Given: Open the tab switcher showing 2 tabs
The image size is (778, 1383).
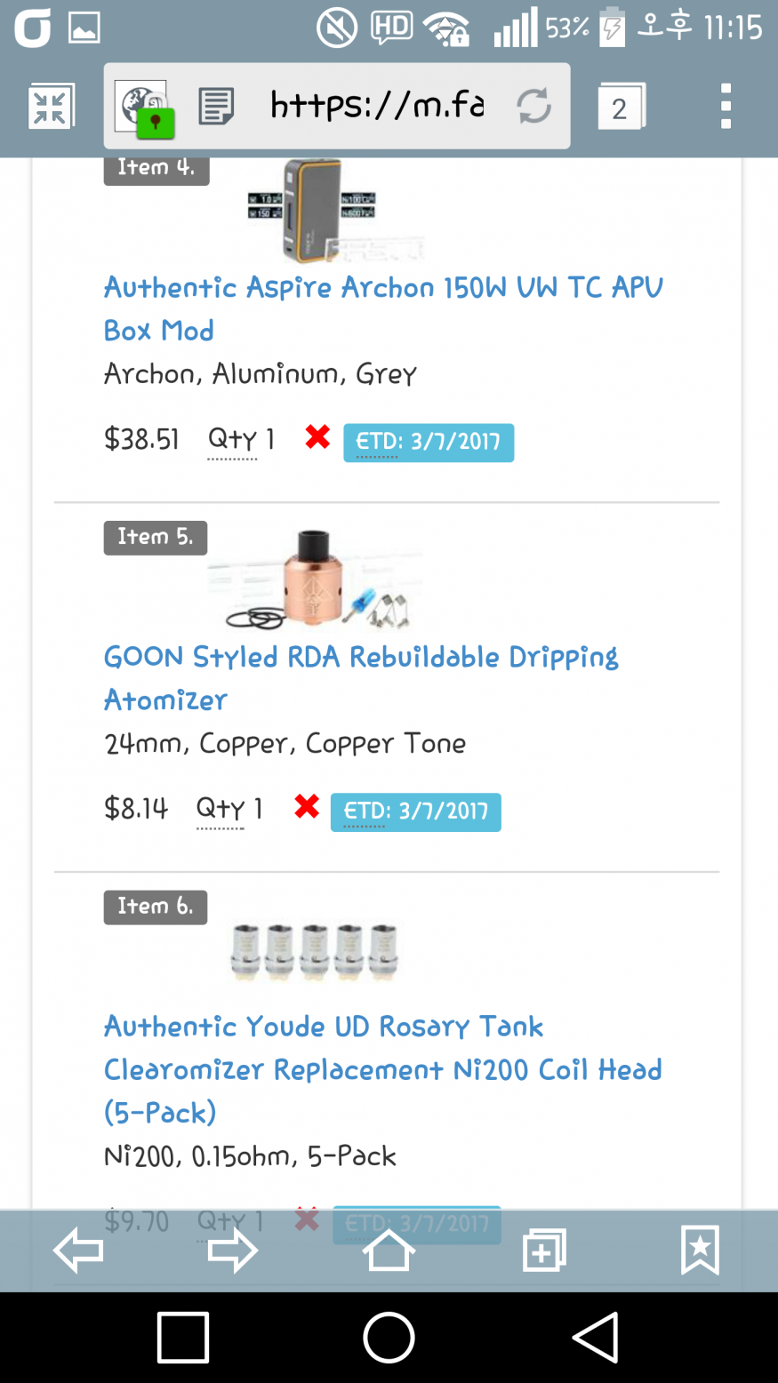Looking at the screenshot, I should (x=621, y=108).
